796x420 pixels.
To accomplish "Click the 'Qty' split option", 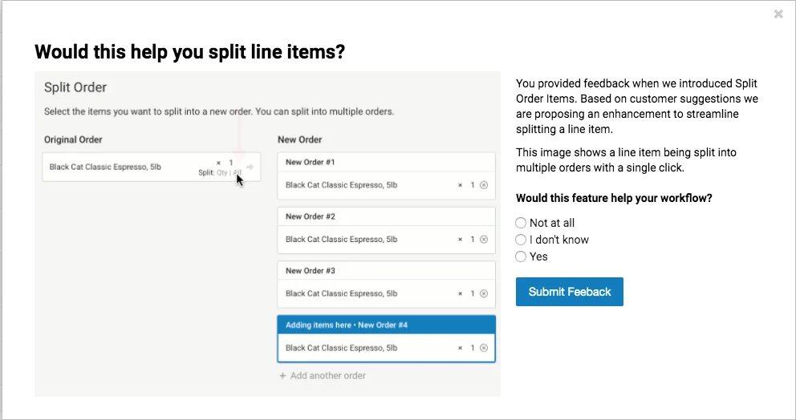I will (x=221, y=173).
